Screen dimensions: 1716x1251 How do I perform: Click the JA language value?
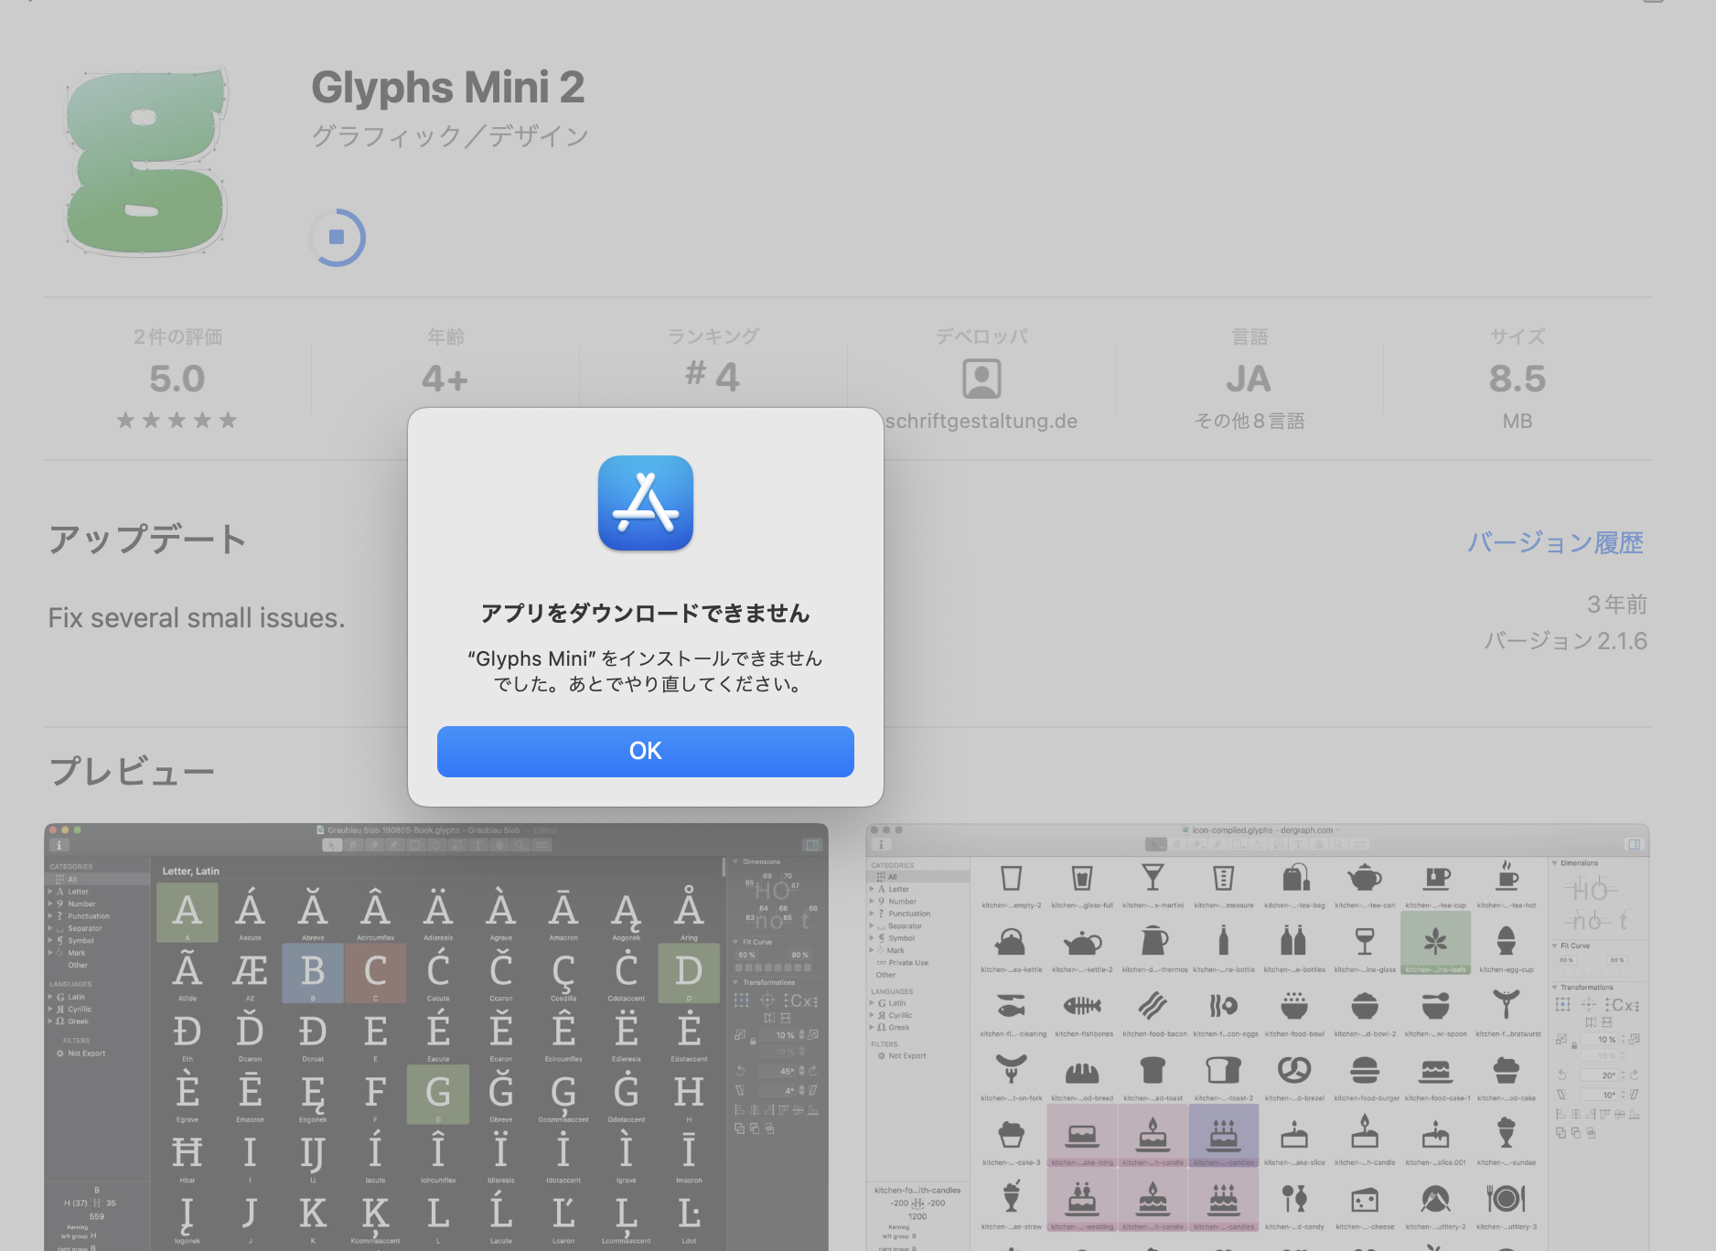[1249, 379]
